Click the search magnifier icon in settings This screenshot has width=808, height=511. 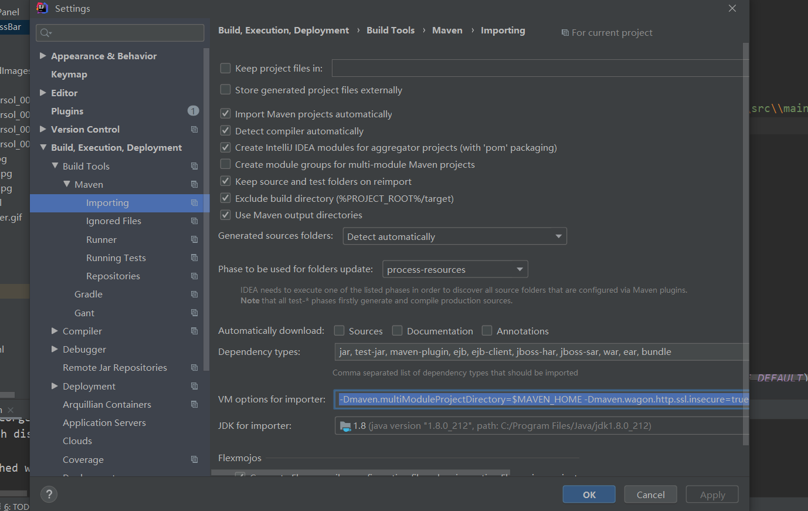coord(46,33)
